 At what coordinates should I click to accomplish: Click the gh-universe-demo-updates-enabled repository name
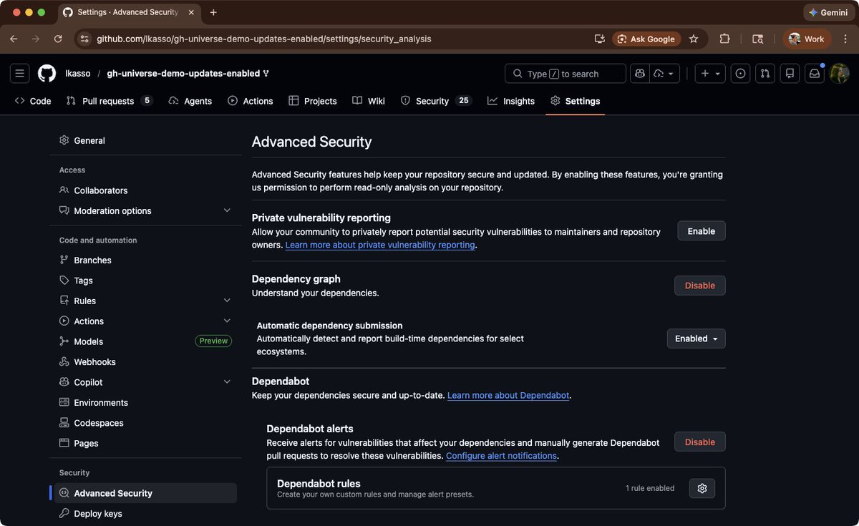coord(183,74)
